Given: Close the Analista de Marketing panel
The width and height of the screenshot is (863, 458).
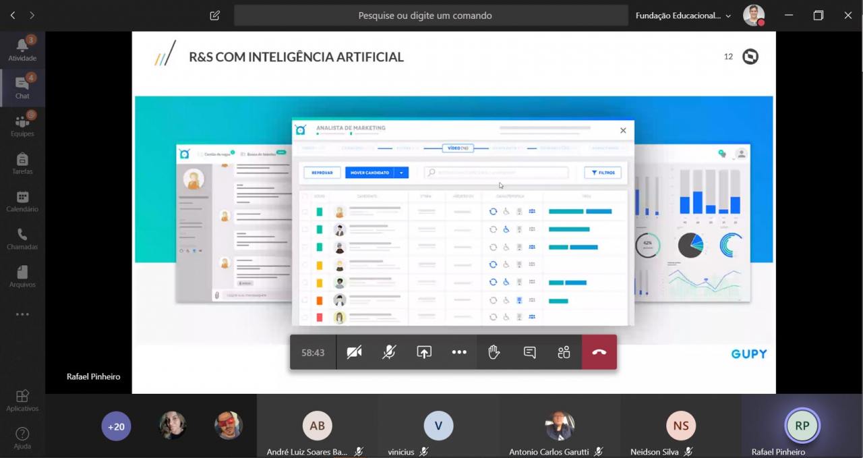Looking at the screenshot, I should point(623,130).
